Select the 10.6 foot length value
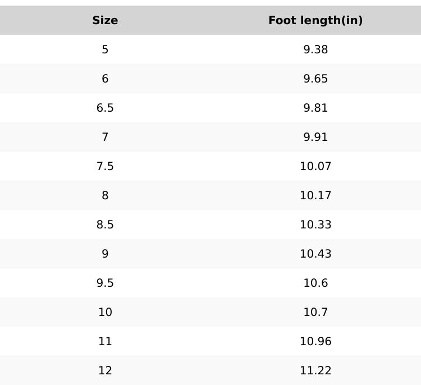This screenshot has height=385, width=421. pos(315,283)
